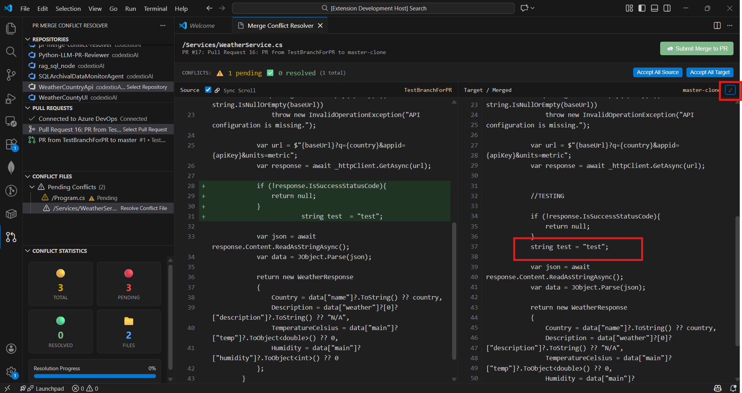The image size is (742, 393).
Task: Open more actions for PR Merge Conflict Resolver panel
Action: pyautogui.click(x=163, y=25)
